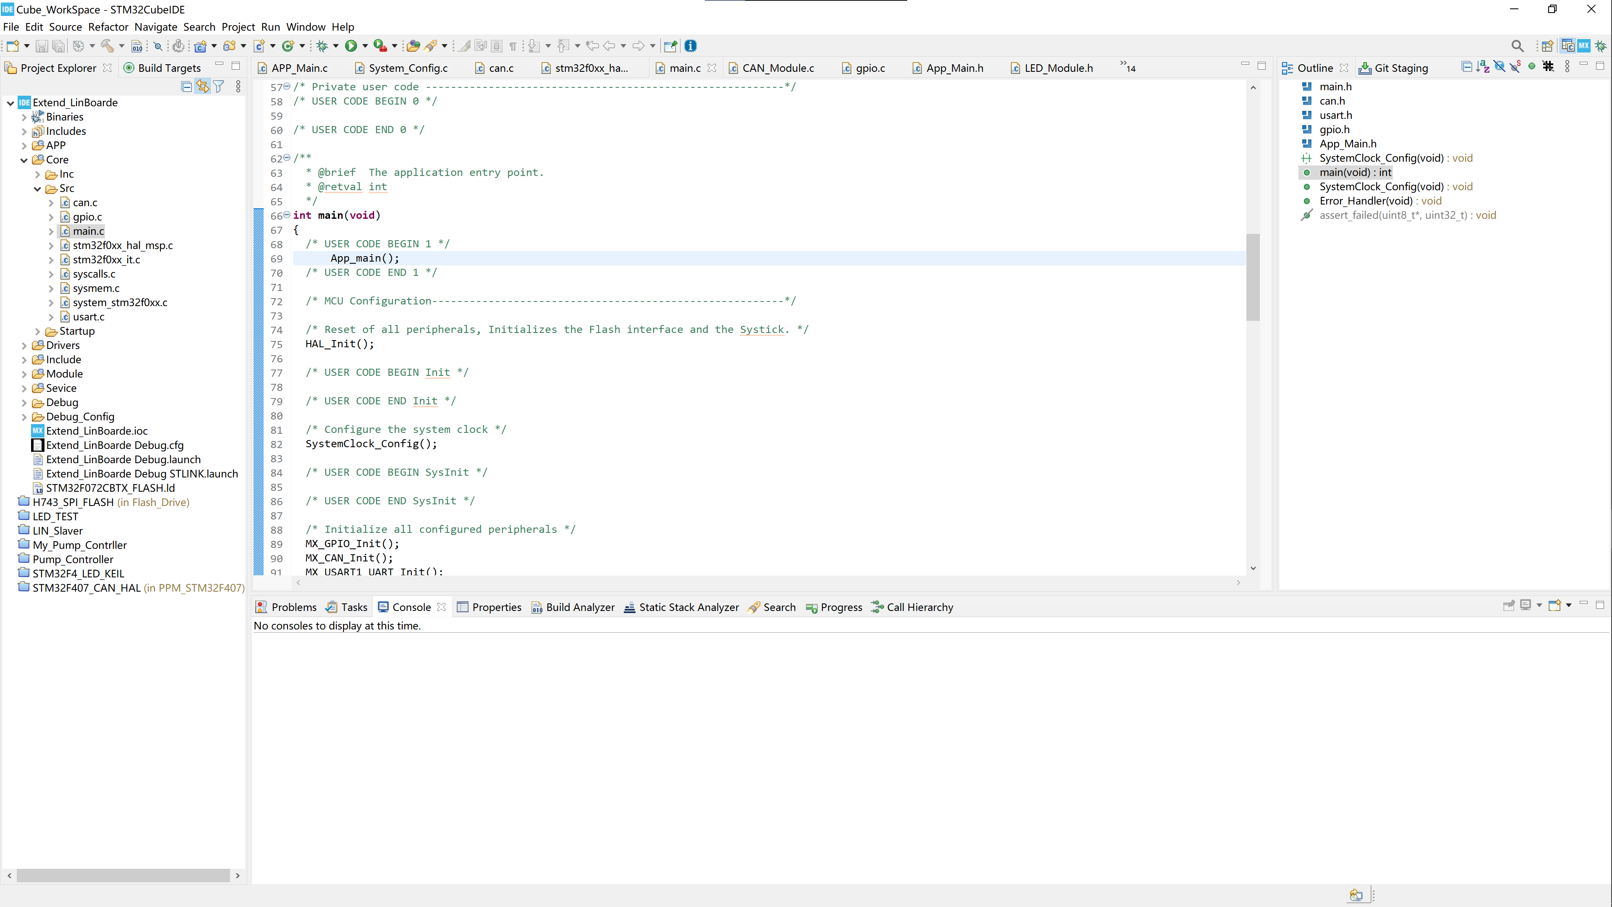Click Project Explorer horizontal scrollbar
The width and height of the screenshot is (1612, 907).
click(x=123, y=876)
